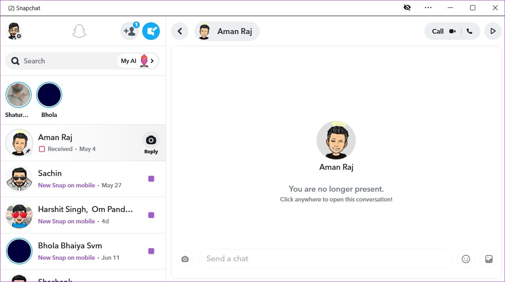Open the emoji picker
This screenshot has width=505, height=282.
point(465,259)
